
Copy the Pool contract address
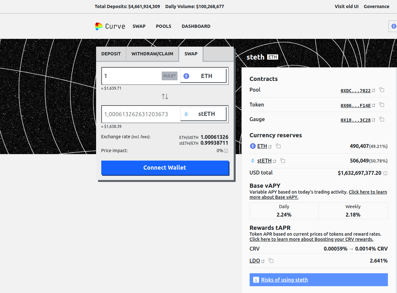[x=382, y=90]
